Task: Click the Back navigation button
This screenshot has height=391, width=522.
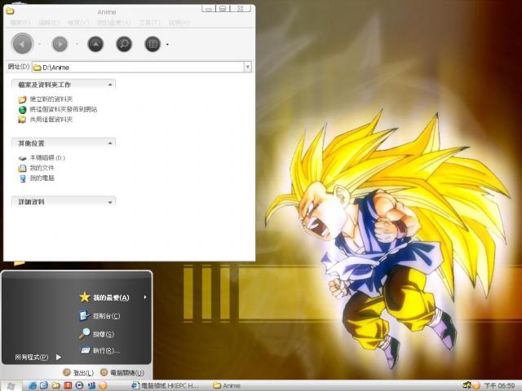Action: click(x=22, y=44)
